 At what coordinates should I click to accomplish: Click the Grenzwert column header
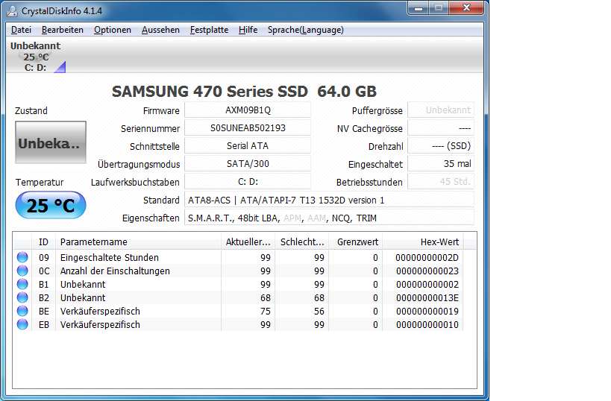(x=356, y=241)
